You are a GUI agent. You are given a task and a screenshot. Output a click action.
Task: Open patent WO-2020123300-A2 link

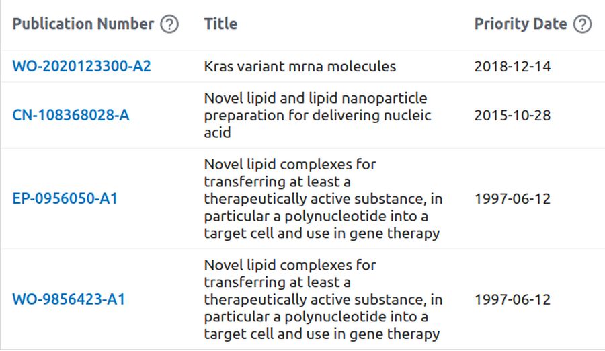tap(81, 66)
